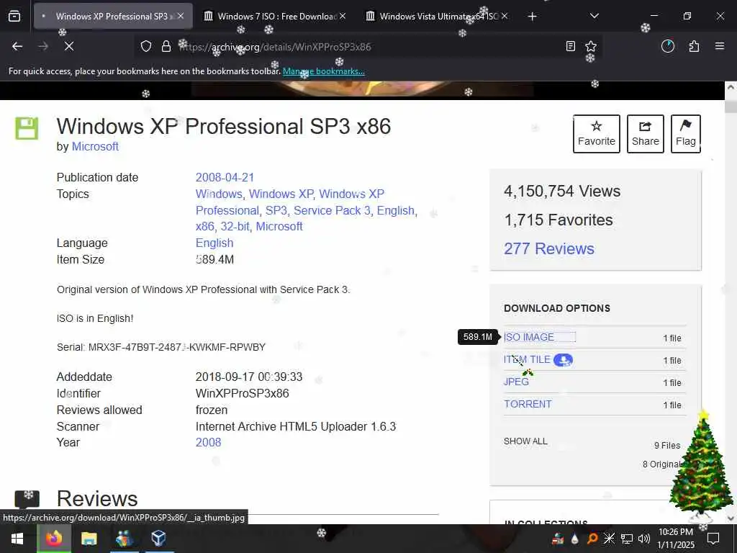Click the orange search tray icon

tap(592, 539)
